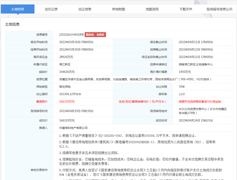Click condition 3 about 挂牌出让须知
This screenshot has width=237, height=180.
(89, 153)
